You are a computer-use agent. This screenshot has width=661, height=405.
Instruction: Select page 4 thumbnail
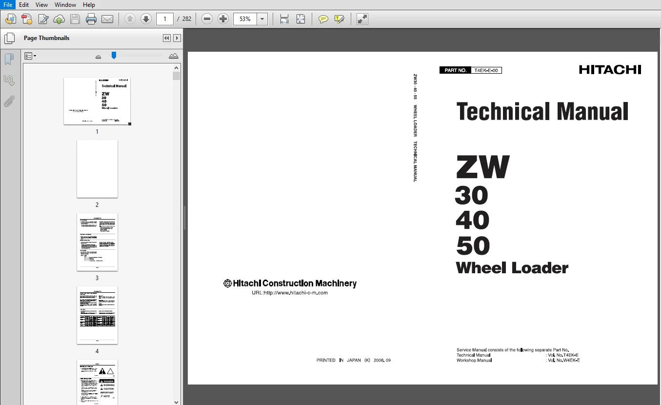(97, 315)
